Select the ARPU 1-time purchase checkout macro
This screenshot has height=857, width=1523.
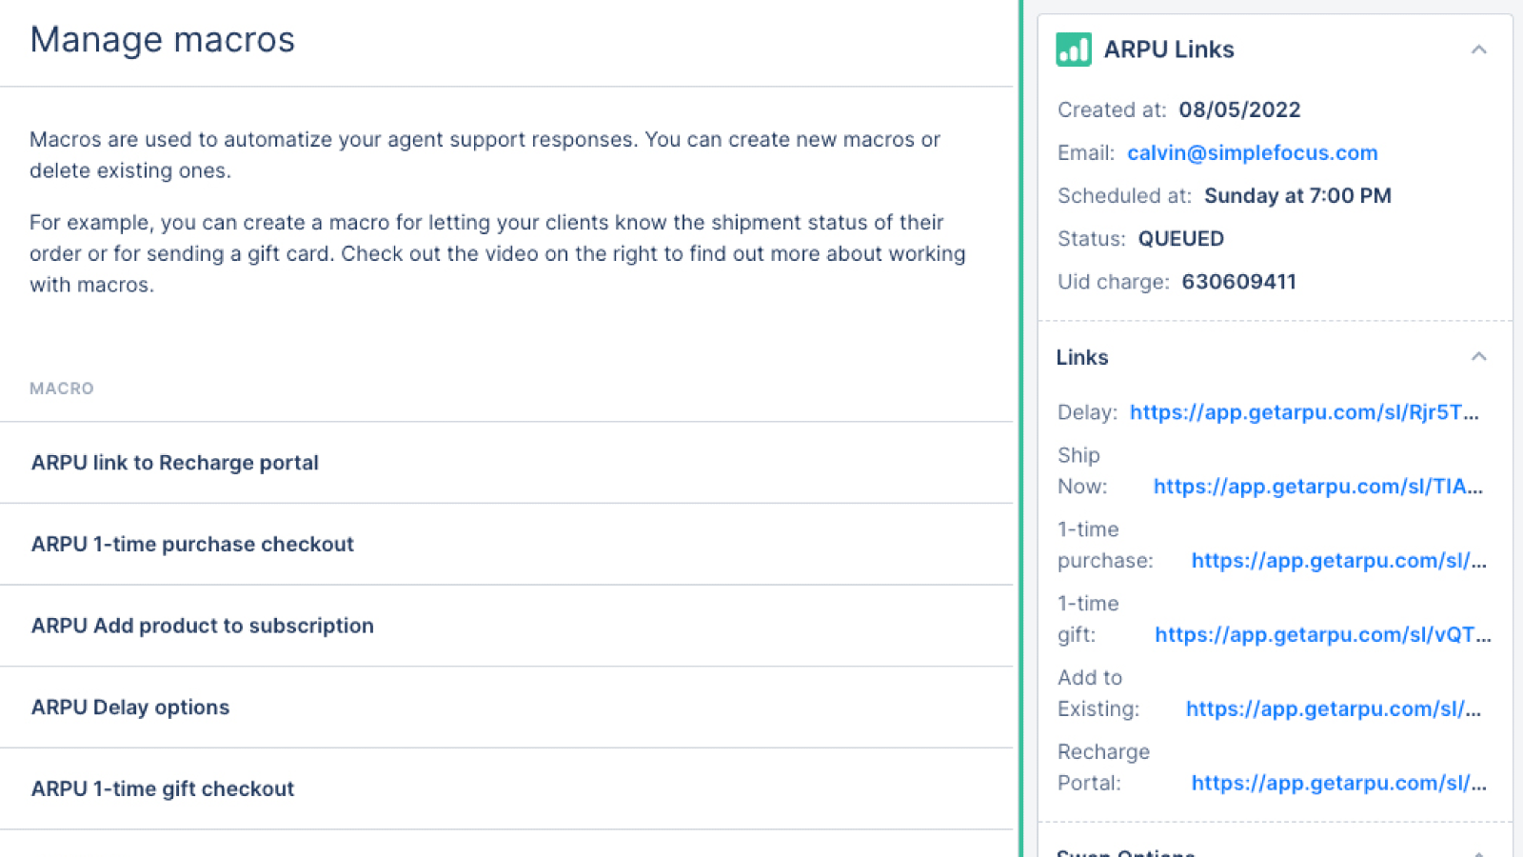click(x=192, y=545)
